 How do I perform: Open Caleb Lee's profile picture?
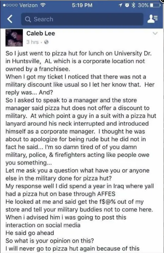[x=14, y=38]
